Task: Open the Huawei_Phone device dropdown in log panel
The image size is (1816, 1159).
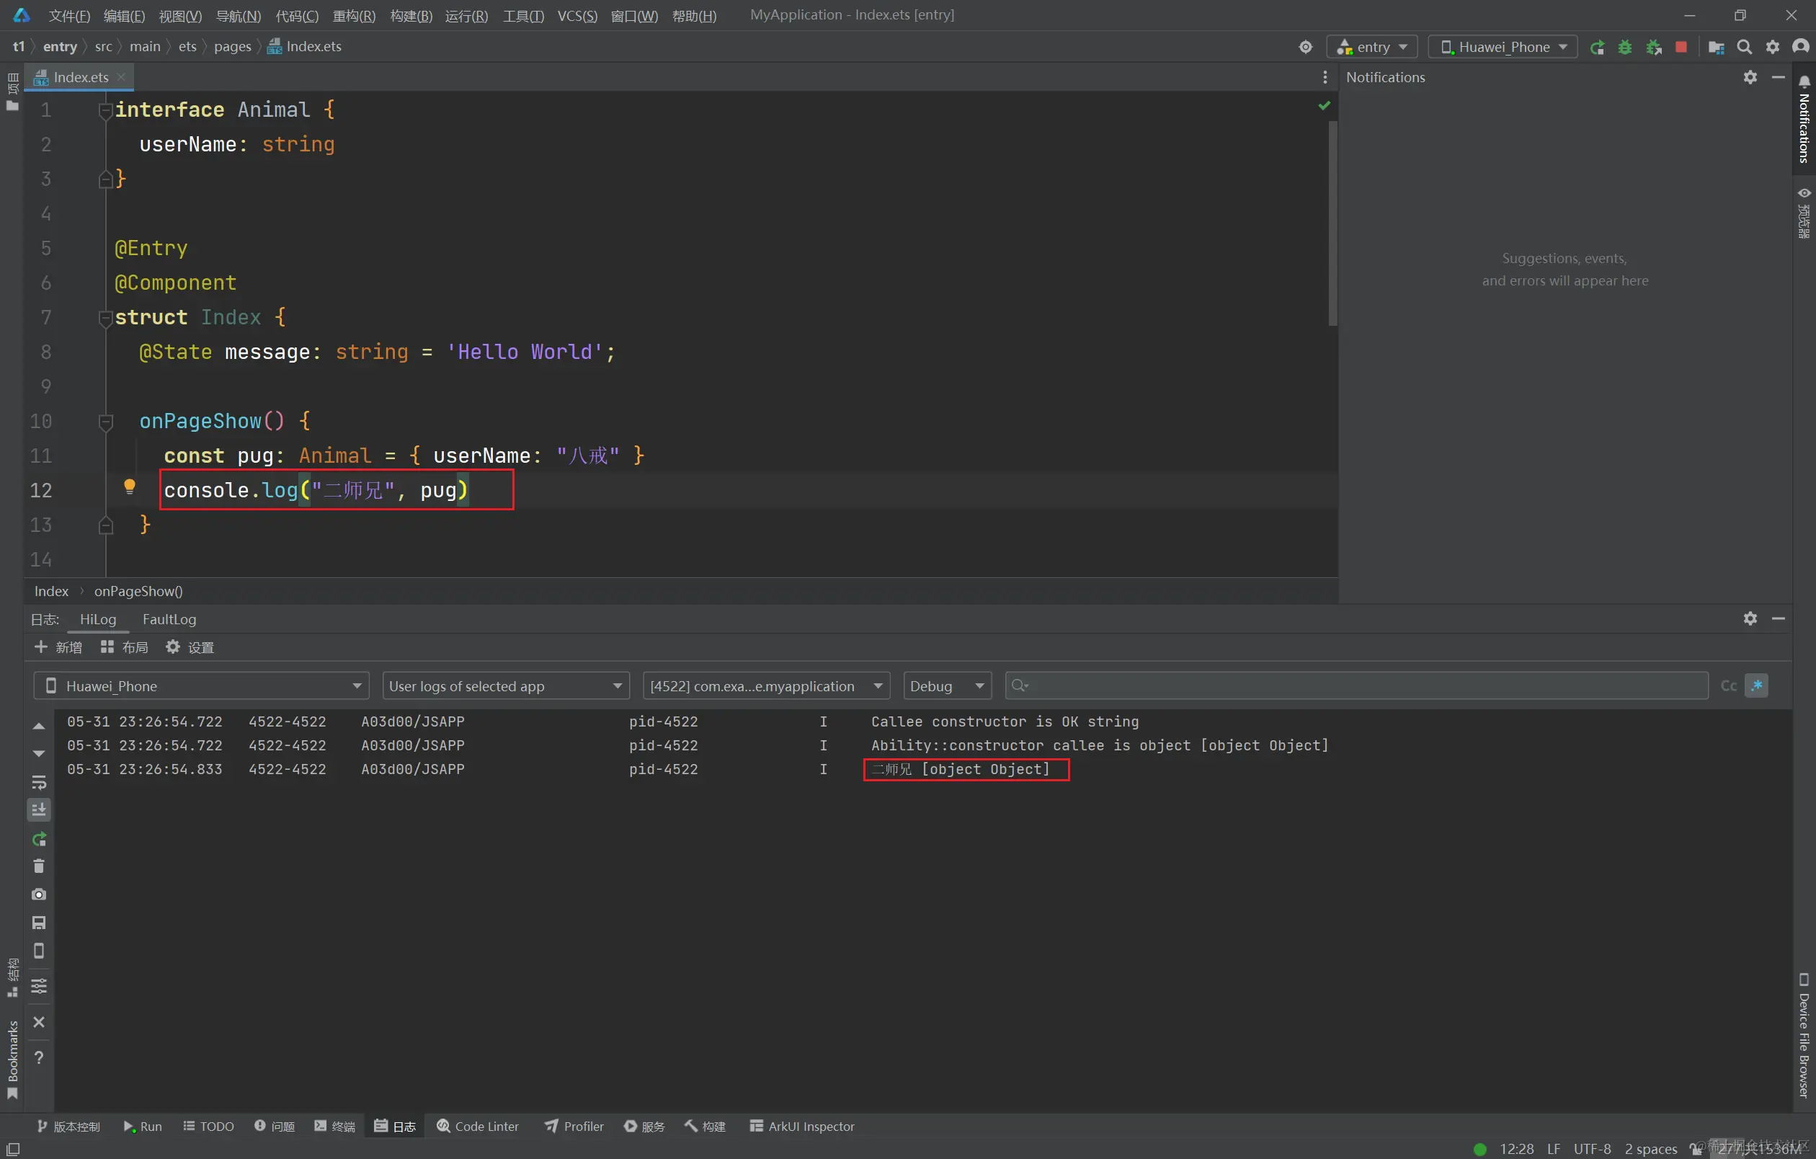Action: point(201,685)
